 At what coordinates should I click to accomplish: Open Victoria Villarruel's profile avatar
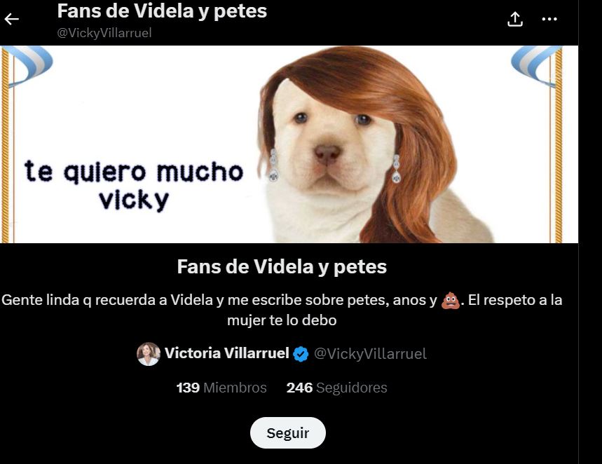pyautogui.click(x=149, y=354)
